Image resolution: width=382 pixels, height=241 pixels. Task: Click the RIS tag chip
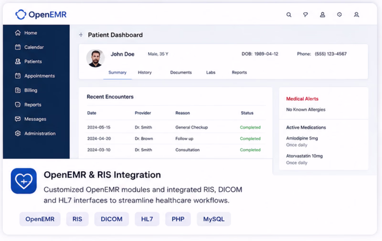coord(77,219)
